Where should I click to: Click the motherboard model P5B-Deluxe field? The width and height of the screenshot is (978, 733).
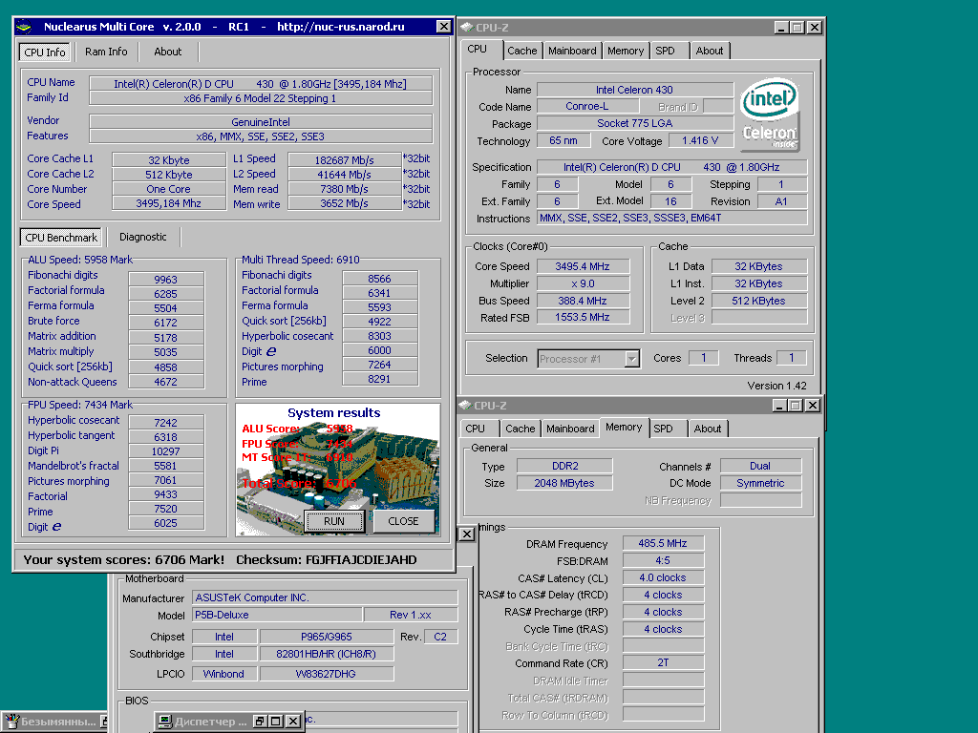point(277,615)
